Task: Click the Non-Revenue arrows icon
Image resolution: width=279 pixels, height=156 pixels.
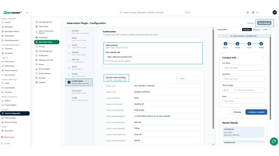Action: point(2,75)
